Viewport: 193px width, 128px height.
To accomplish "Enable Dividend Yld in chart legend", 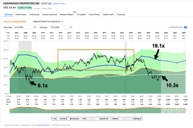I will click(x=125, y=119).
